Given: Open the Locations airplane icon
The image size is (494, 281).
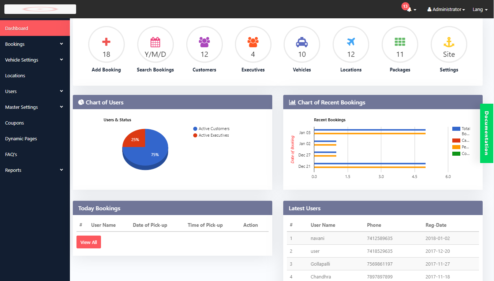Looking at the screenshot, I should pyautogui.click(x=351, y=42).
